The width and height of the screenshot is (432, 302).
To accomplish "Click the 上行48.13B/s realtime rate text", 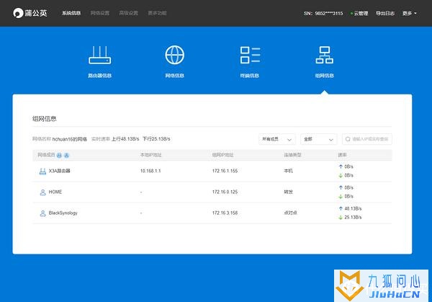I will point(125,139).
